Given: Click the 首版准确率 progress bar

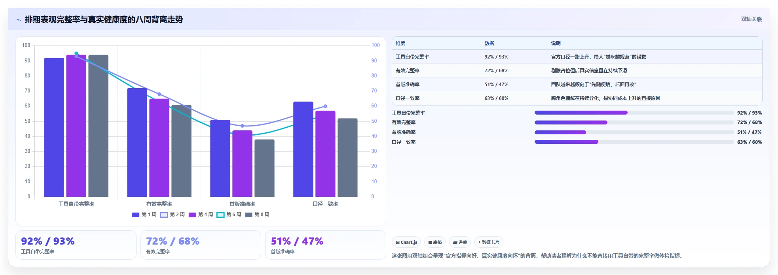Looking at the screenshot, I should [634, 132].
